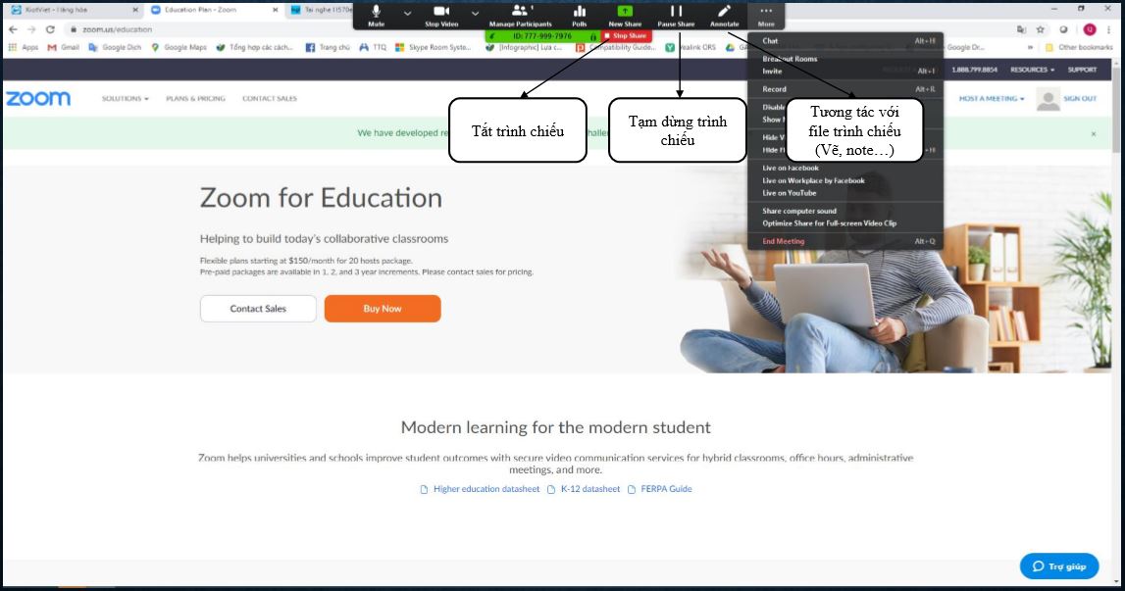Select the Annotate pencil tool
Image resolution: width=1125 pixels, height=591 pixels.
click(x=724, y=14)
